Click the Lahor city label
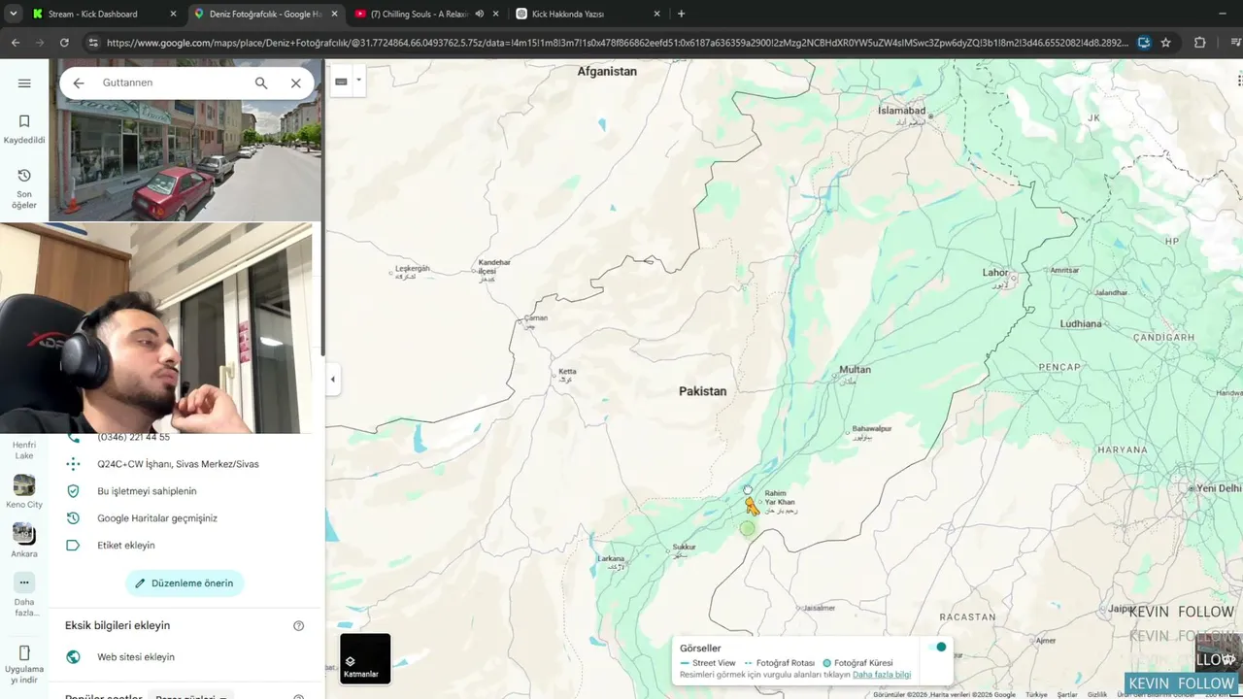The image size is (1243, 699). 995,273
